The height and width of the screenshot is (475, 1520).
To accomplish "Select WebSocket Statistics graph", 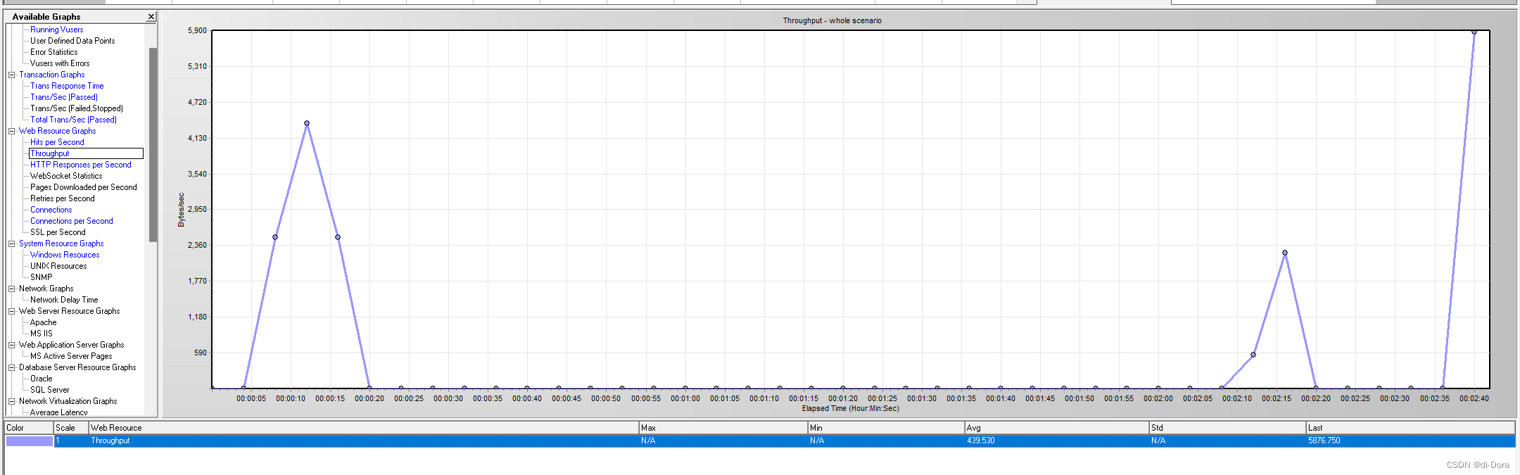I will (66, 176).
